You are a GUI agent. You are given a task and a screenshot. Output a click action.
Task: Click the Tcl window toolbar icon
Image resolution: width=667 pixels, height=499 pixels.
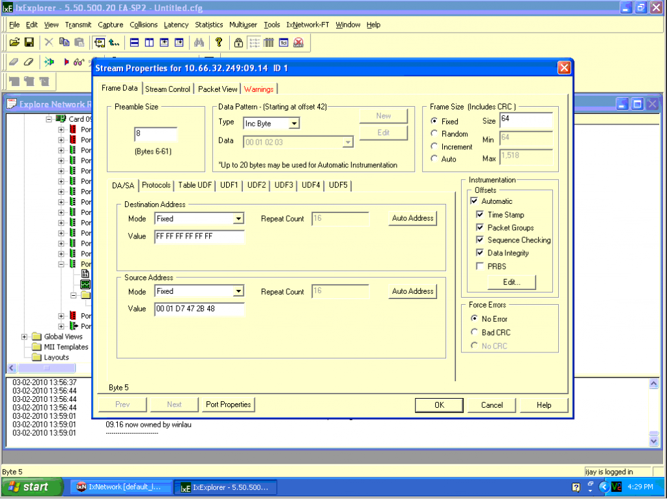[284, 42]
